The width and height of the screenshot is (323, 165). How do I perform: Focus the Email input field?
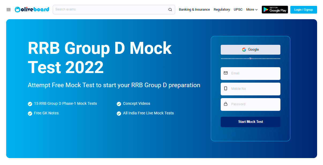click(250, 73)
